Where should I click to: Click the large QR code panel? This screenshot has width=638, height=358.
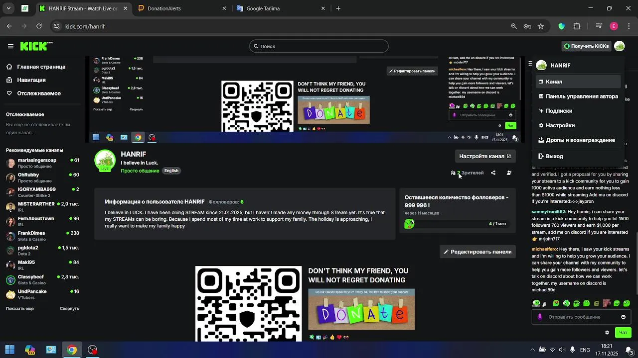click(248, 304)
